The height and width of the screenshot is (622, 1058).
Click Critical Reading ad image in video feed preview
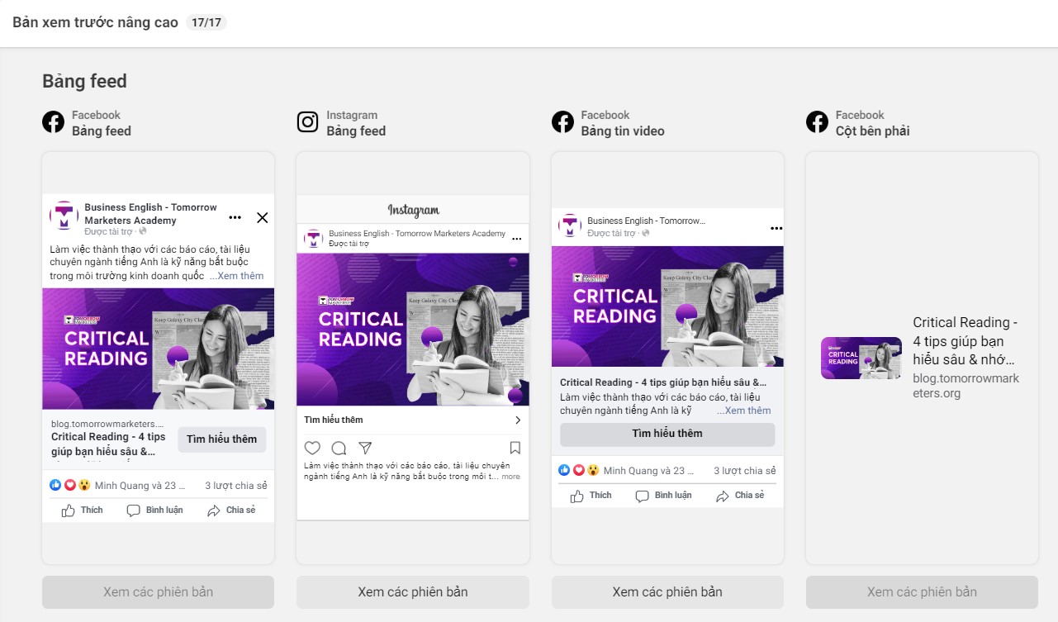point(667,306)
